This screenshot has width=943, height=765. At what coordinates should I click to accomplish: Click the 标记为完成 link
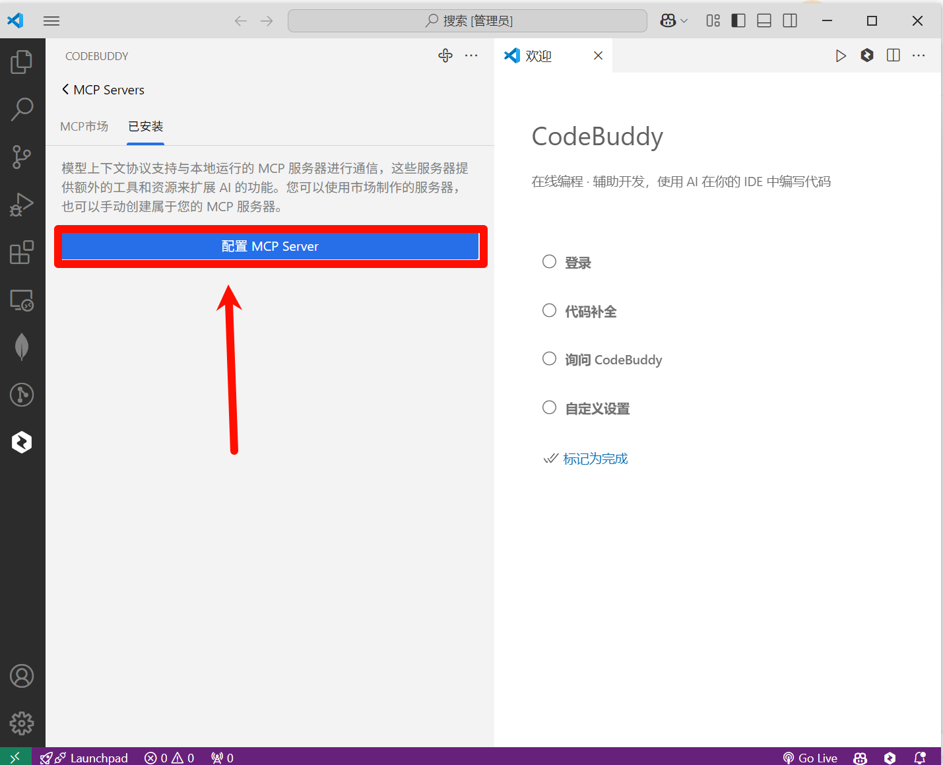click(x=595, y=459)
